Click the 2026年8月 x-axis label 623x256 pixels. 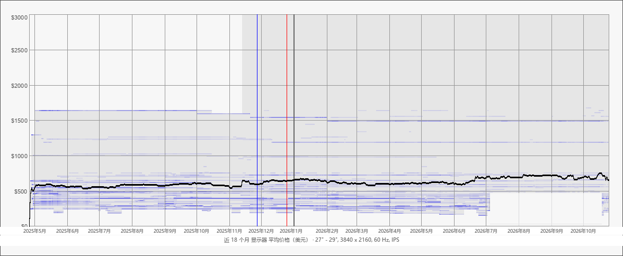[519, 231]
